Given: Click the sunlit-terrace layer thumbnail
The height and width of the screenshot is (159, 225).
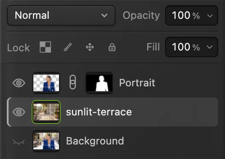Looking at the screenshot, I should click(46, 112).
